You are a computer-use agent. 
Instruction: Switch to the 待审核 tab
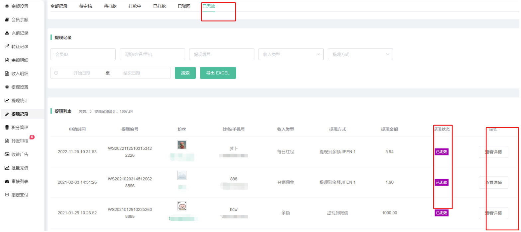click(x=86, y=6)
